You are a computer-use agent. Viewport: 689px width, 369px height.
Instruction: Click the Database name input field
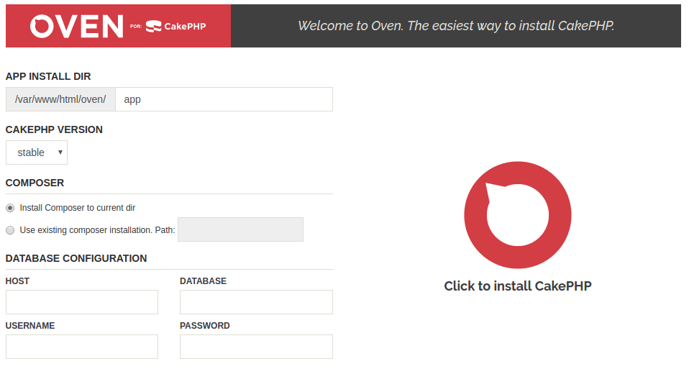click(256, 302)
